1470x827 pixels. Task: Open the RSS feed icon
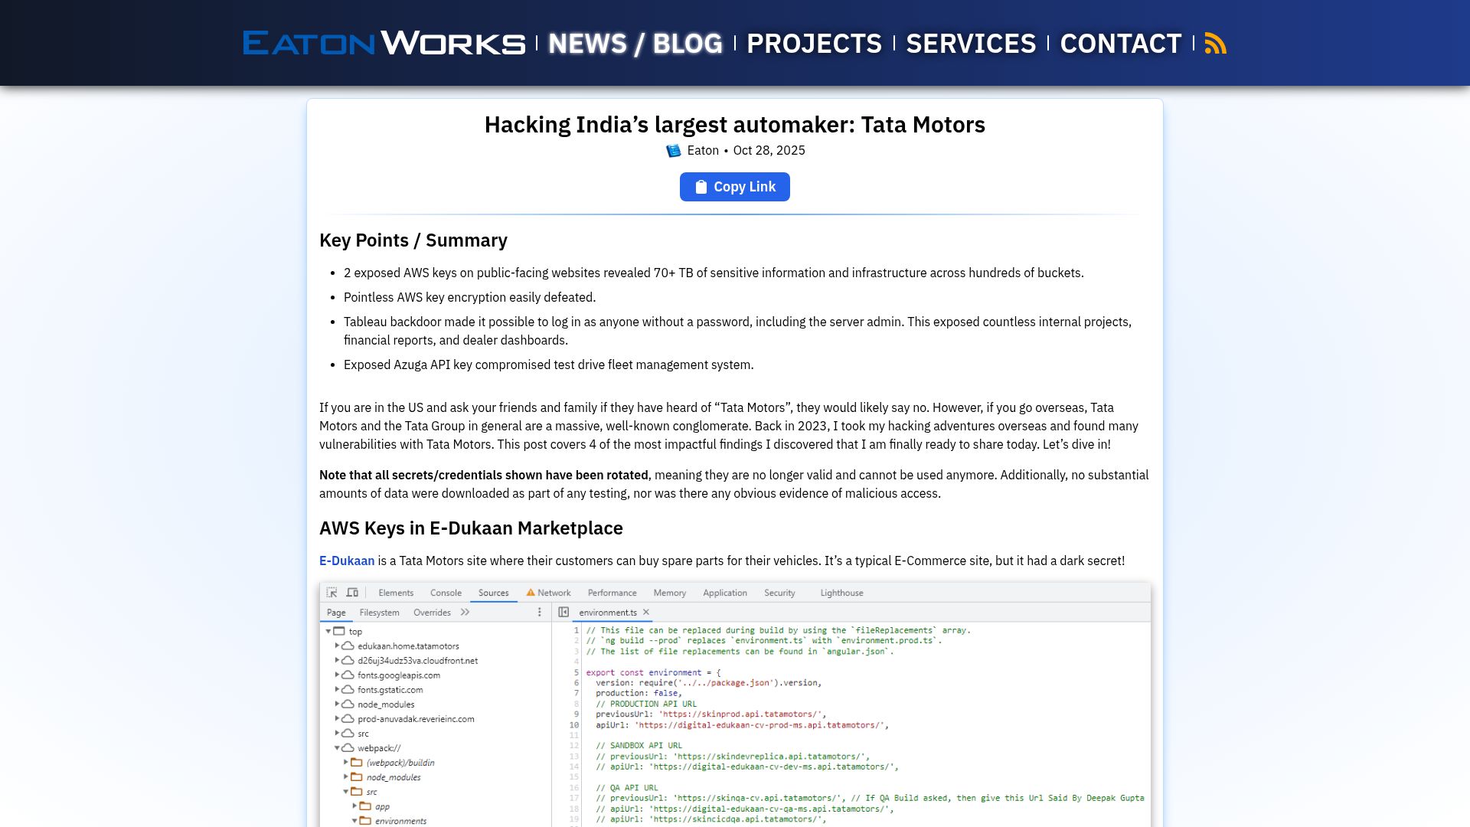[1215, 44]
